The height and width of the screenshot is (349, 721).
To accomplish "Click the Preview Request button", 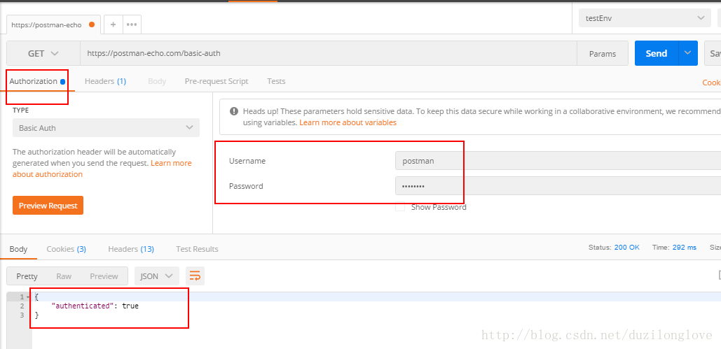I will (x=48, y=206).
